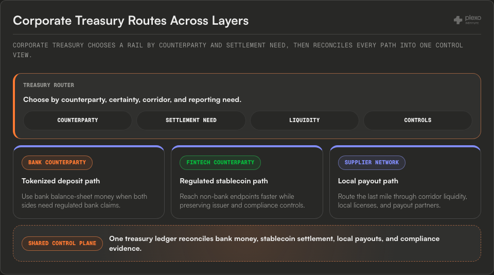
Task: Click 'Route the last mile' description
Action: [x=402, y=201]
